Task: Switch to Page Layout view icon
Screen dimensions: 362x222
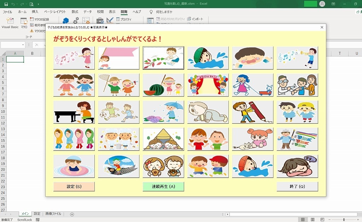Action: pos(313,220)
